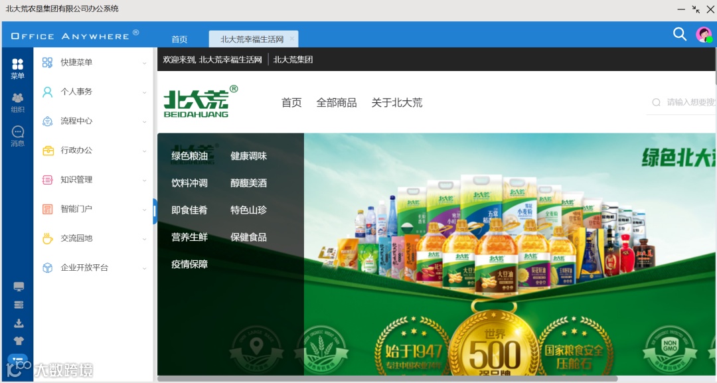Click the Beidahuang green logo
The width and height of the screenshot is (717, 383).
click(200, 102)
